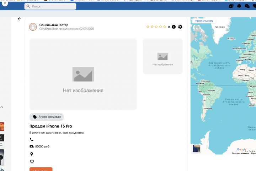Click the Продам iPhone 15 Pro title
Viewport: 256px width, 171px height.
(x=51, y=126)
